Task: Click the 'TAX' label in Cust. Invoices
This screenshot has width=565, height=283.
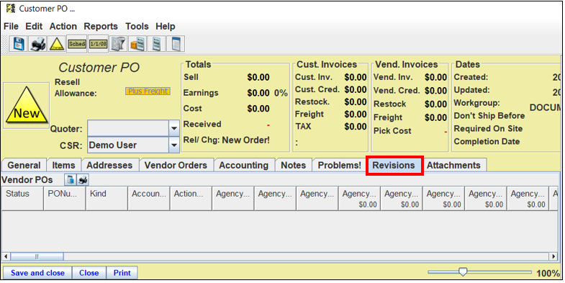Action: tap(303, 126)
